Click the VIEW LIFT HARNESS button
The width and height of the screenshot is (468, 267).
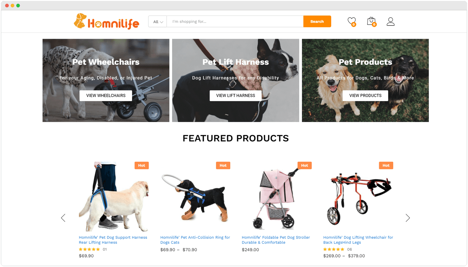coord(236,96)
